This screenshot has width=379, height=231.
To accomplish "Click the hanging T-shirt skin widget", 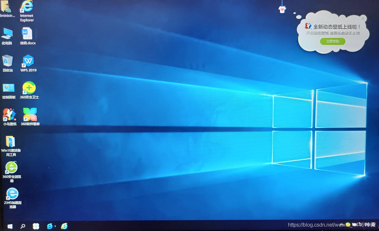I will click(x=282, y=9).
